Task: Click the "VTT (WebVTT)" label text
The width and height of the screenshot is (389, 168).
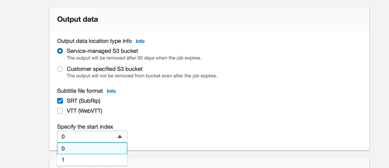Action: pos(84,111)
